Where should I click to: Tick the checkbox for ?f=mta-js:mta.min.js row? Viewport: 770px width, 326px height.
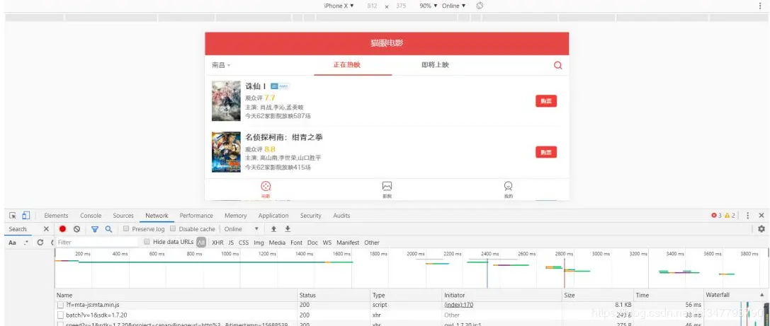[60, 305]
